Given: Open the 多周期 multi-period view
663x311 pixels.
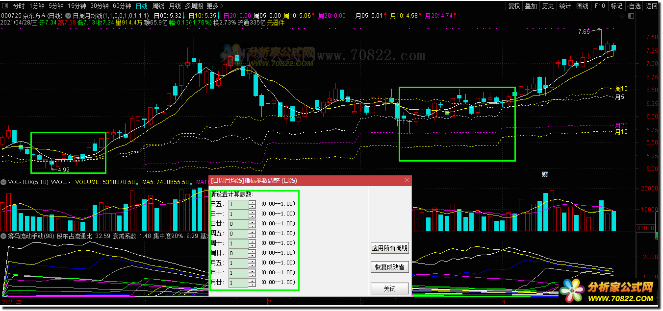Looking at the screenshot, I should [194, 6].
